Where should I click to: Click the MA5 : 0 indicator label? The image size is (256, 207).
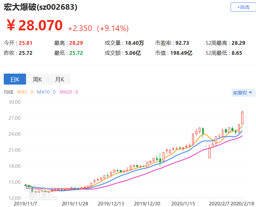[x=25, y=92]
